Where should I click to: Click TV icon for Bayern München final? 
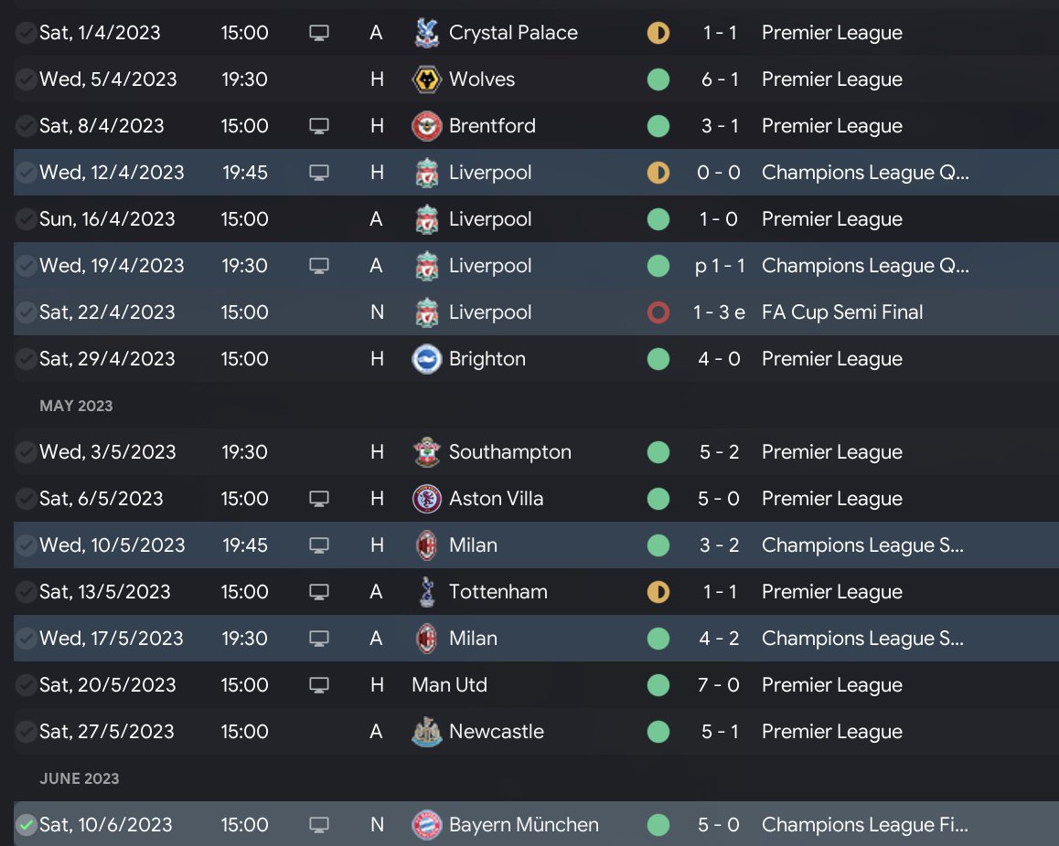coord(318,825)
